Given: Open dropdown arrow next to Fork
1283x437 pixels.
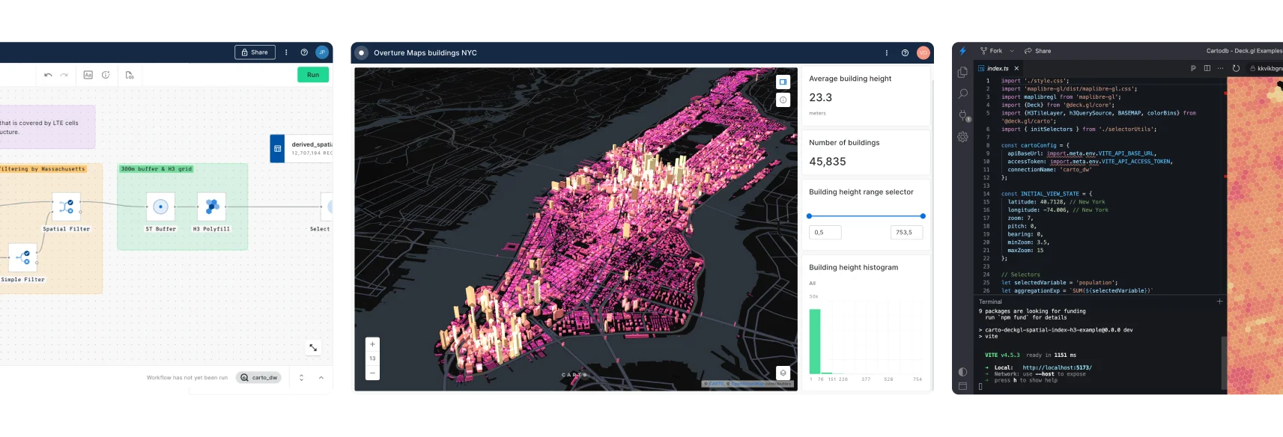Looking at the screenshot, I should [1012, 51].
